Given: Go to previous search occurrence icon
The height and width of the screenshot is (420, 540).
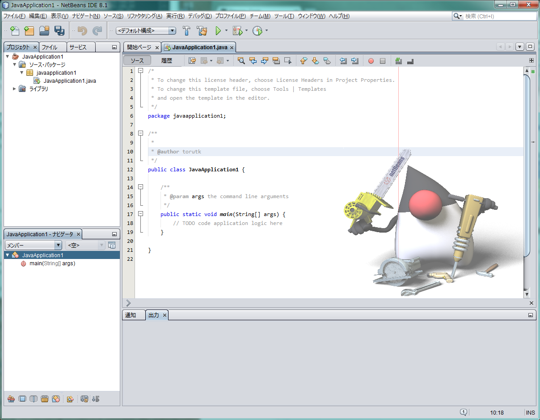Looking at the screenshot, I should click(253, 61).
